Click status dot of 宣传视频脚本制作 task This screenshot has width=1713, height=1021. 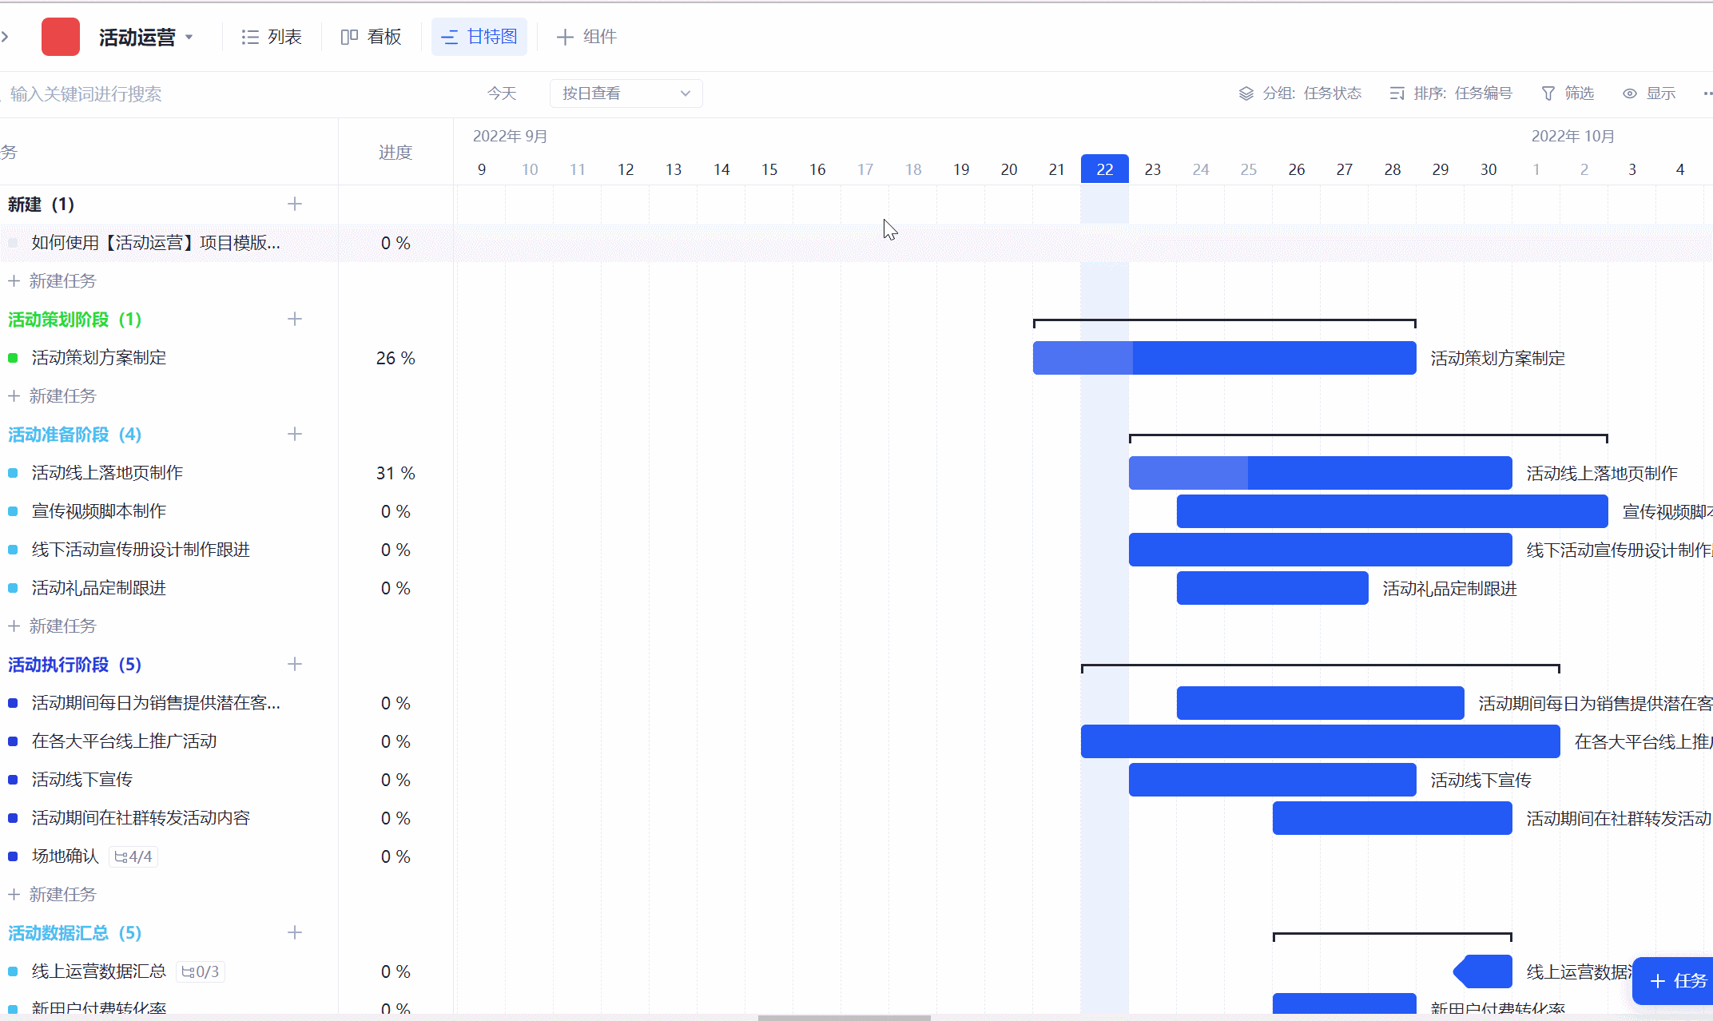click(x=13, y=511)
